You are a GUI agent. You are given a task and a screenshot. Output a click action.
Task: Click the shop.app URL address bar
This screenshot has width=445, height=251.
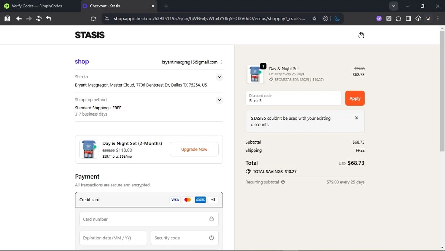coord(209,18)
